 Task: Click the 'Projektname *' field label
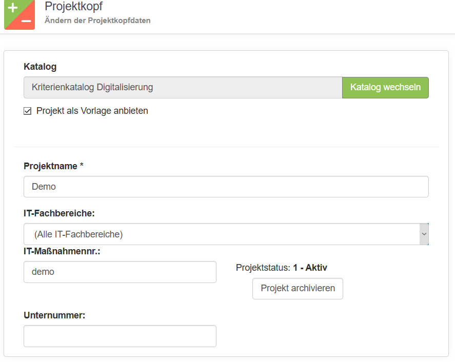tap(53, 166)
